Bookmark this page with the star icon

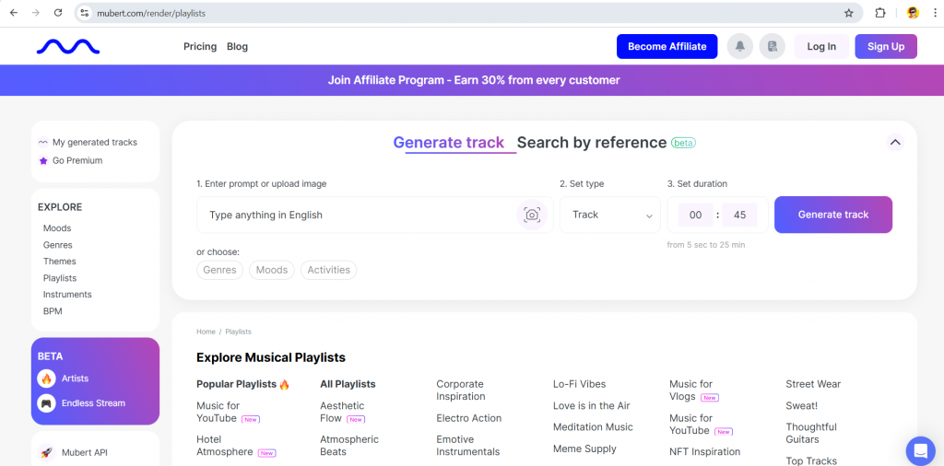point(848,13)
